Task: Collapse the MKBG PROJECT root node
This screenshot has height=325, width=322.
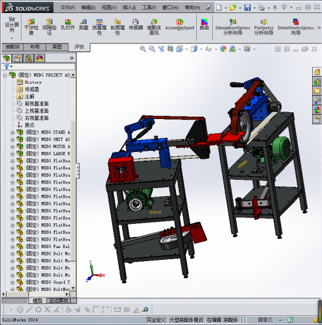Action: click(5, 76)
